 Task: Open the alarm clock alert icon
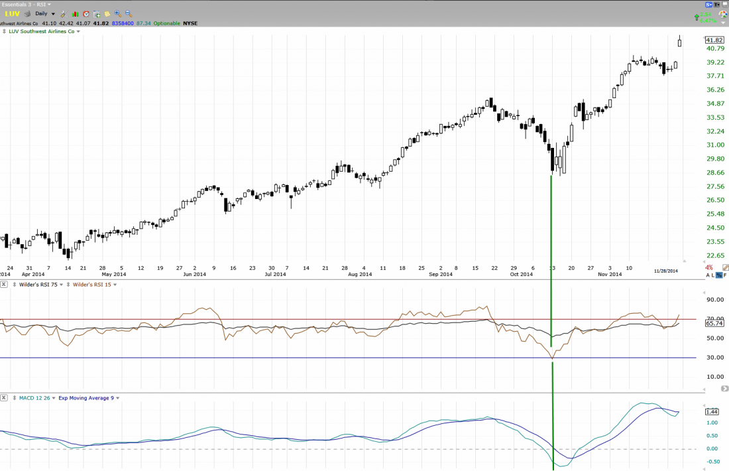(x=86, y=14)
